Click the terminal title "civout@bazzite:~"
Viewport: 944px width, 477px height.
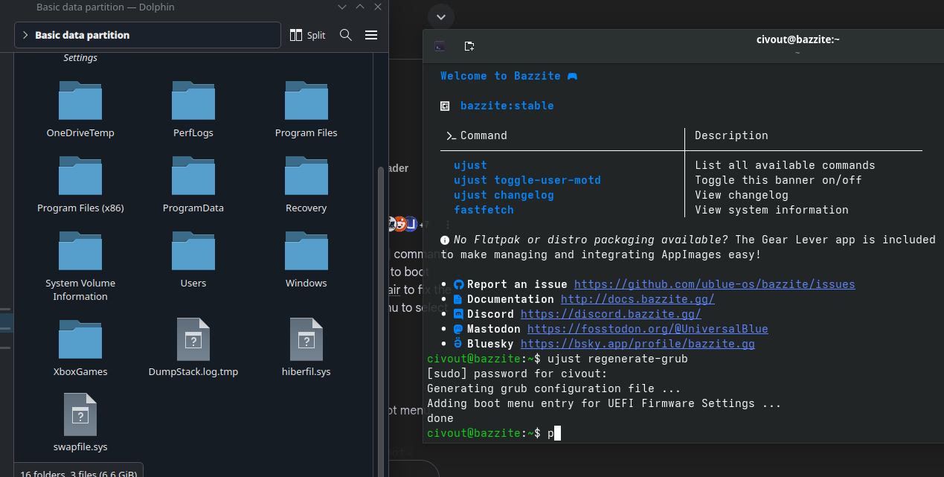(x=797, y=39)
